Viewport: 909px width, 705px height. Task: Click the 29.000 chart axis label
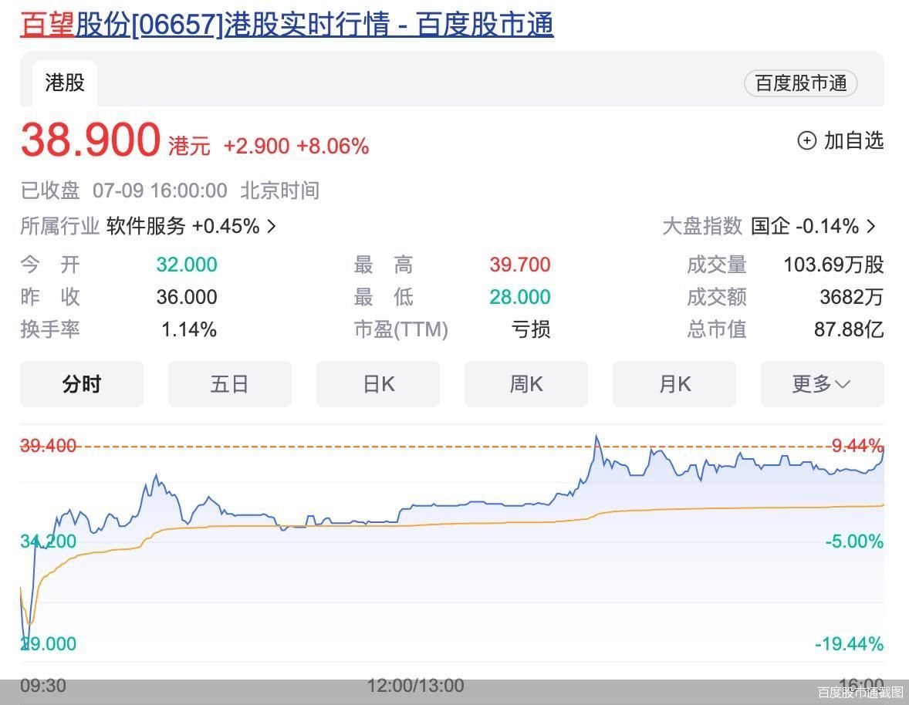[48, 643]
